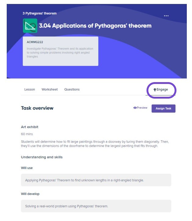Click the ACMMG222 curriculum card
Screen dimensions: 192x221
tap(60, 51)
